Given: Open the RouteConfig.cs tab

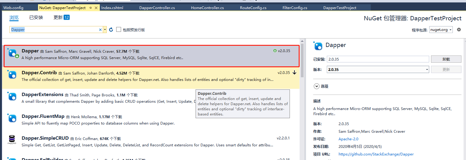Looking at the screenshot, I should (x=253, y=8).
